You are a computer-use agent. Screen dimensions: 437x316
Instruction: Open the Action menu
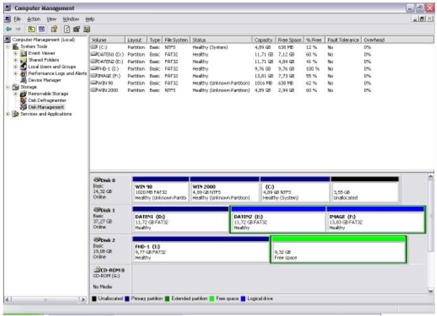point(33,19)
